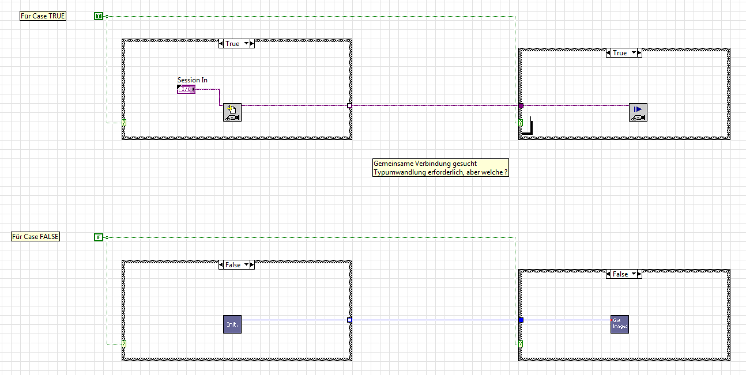This screenshot has width=746, height=375.
Task: Show next case in Init. case structure
Action: (x=253, y=265)
